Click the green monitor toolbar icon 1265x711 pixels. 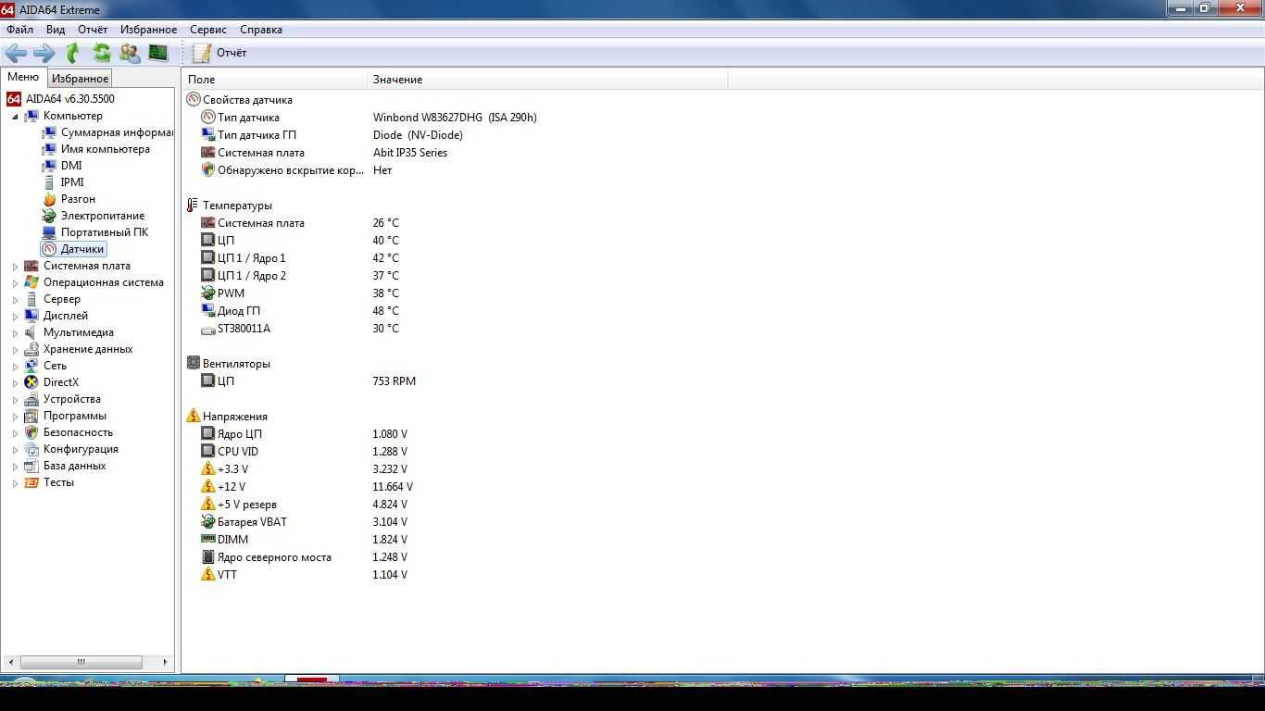tap(158, 53)
